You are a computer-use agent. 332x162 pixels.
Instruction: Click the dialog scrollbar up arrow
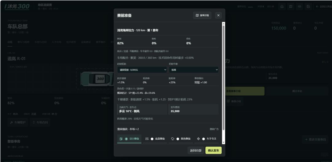[x=223, y=24]
